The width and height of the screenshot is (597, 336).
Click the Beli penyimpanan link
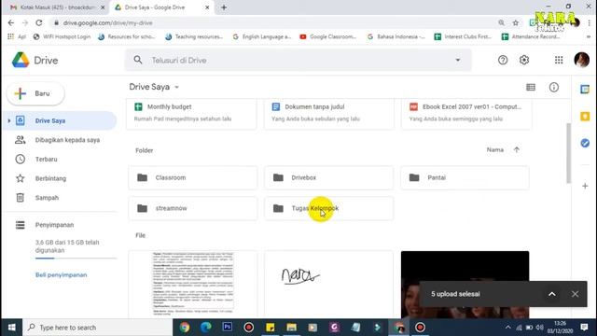coord(61,274)
